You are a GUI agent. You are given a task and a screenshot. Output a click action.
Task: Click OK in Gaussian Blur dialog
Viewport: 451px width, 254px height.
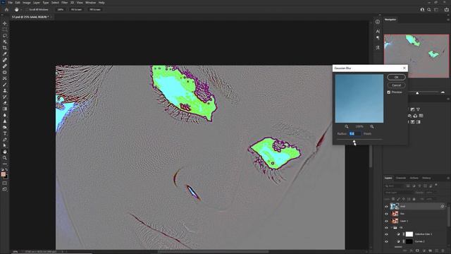pos(396,77)
